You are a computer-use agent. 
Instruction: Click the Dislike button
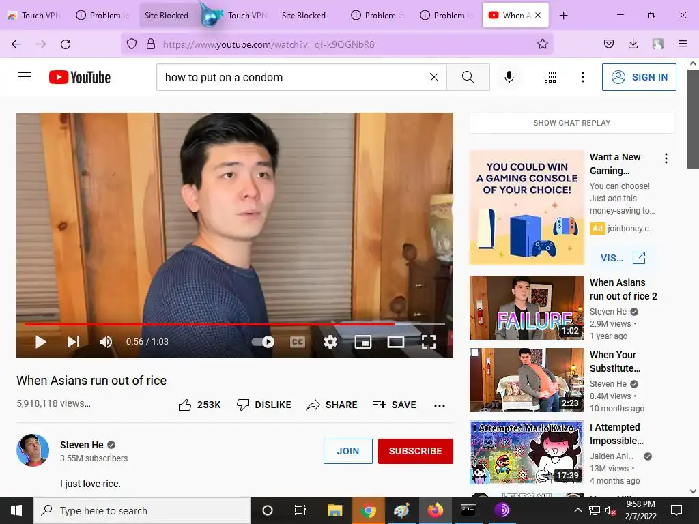[263, 405]
